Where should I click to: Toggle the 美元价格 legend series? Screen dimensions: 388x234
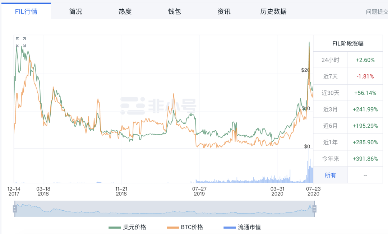point(128,227)
